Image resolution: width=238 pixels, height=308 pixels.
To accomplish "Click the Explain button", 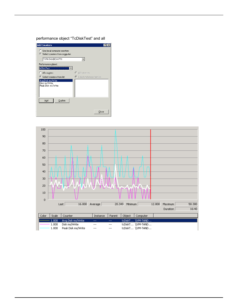I will point(62,101).
